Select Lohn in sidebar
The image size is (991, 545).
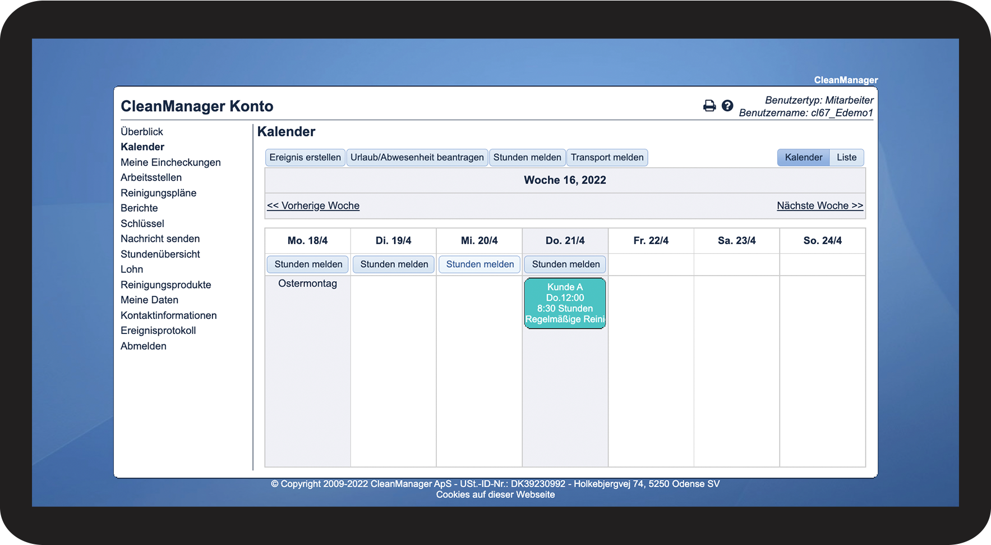click(132, 269)
